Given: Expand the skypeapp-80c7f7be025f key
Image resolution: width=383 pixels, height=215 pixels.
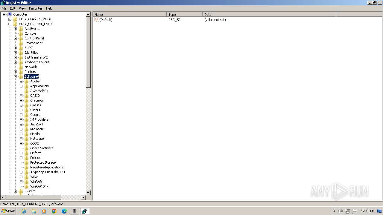Looking at the screenshot, I should pos(21,172).
